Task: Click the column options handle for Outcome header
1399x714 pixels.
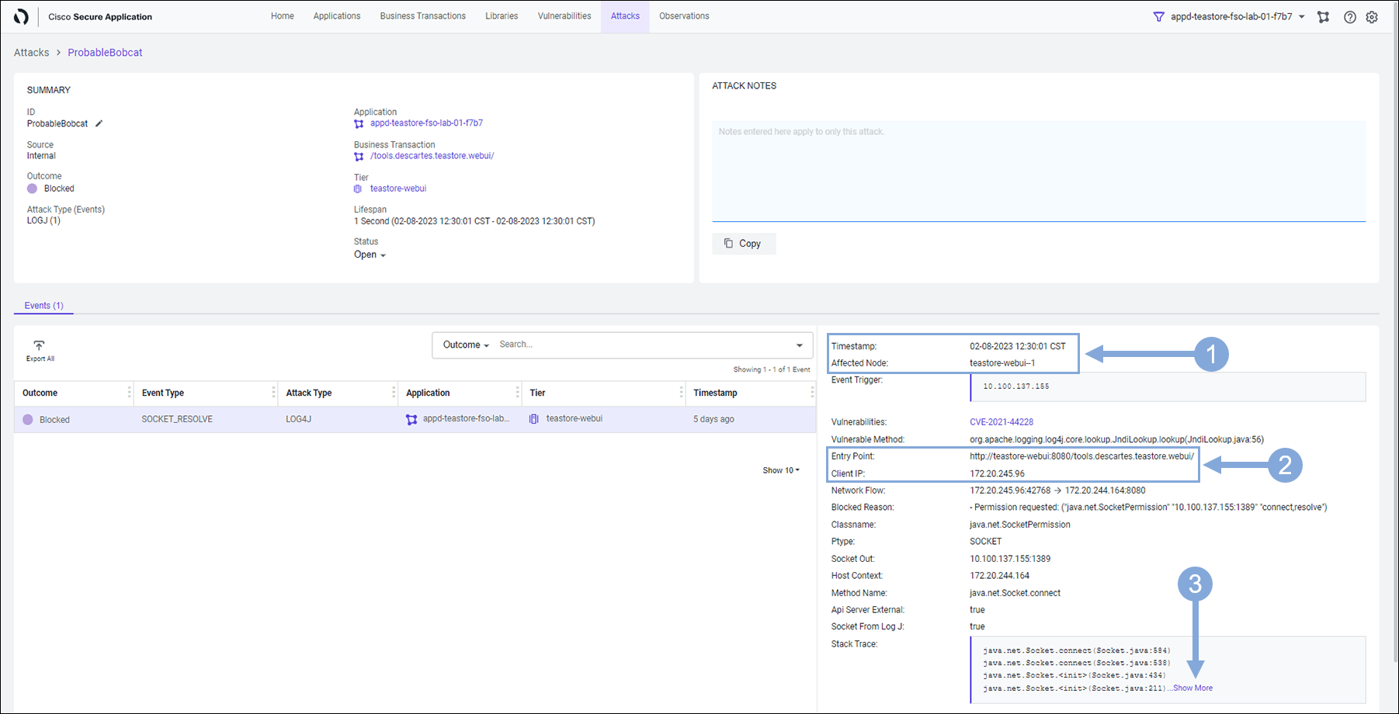Action: click(129, 393)
